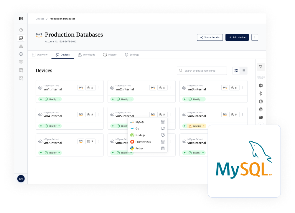Open kebab menu on vm3.internal card
The image size is (295, 213).
click(x=243, y=88)
